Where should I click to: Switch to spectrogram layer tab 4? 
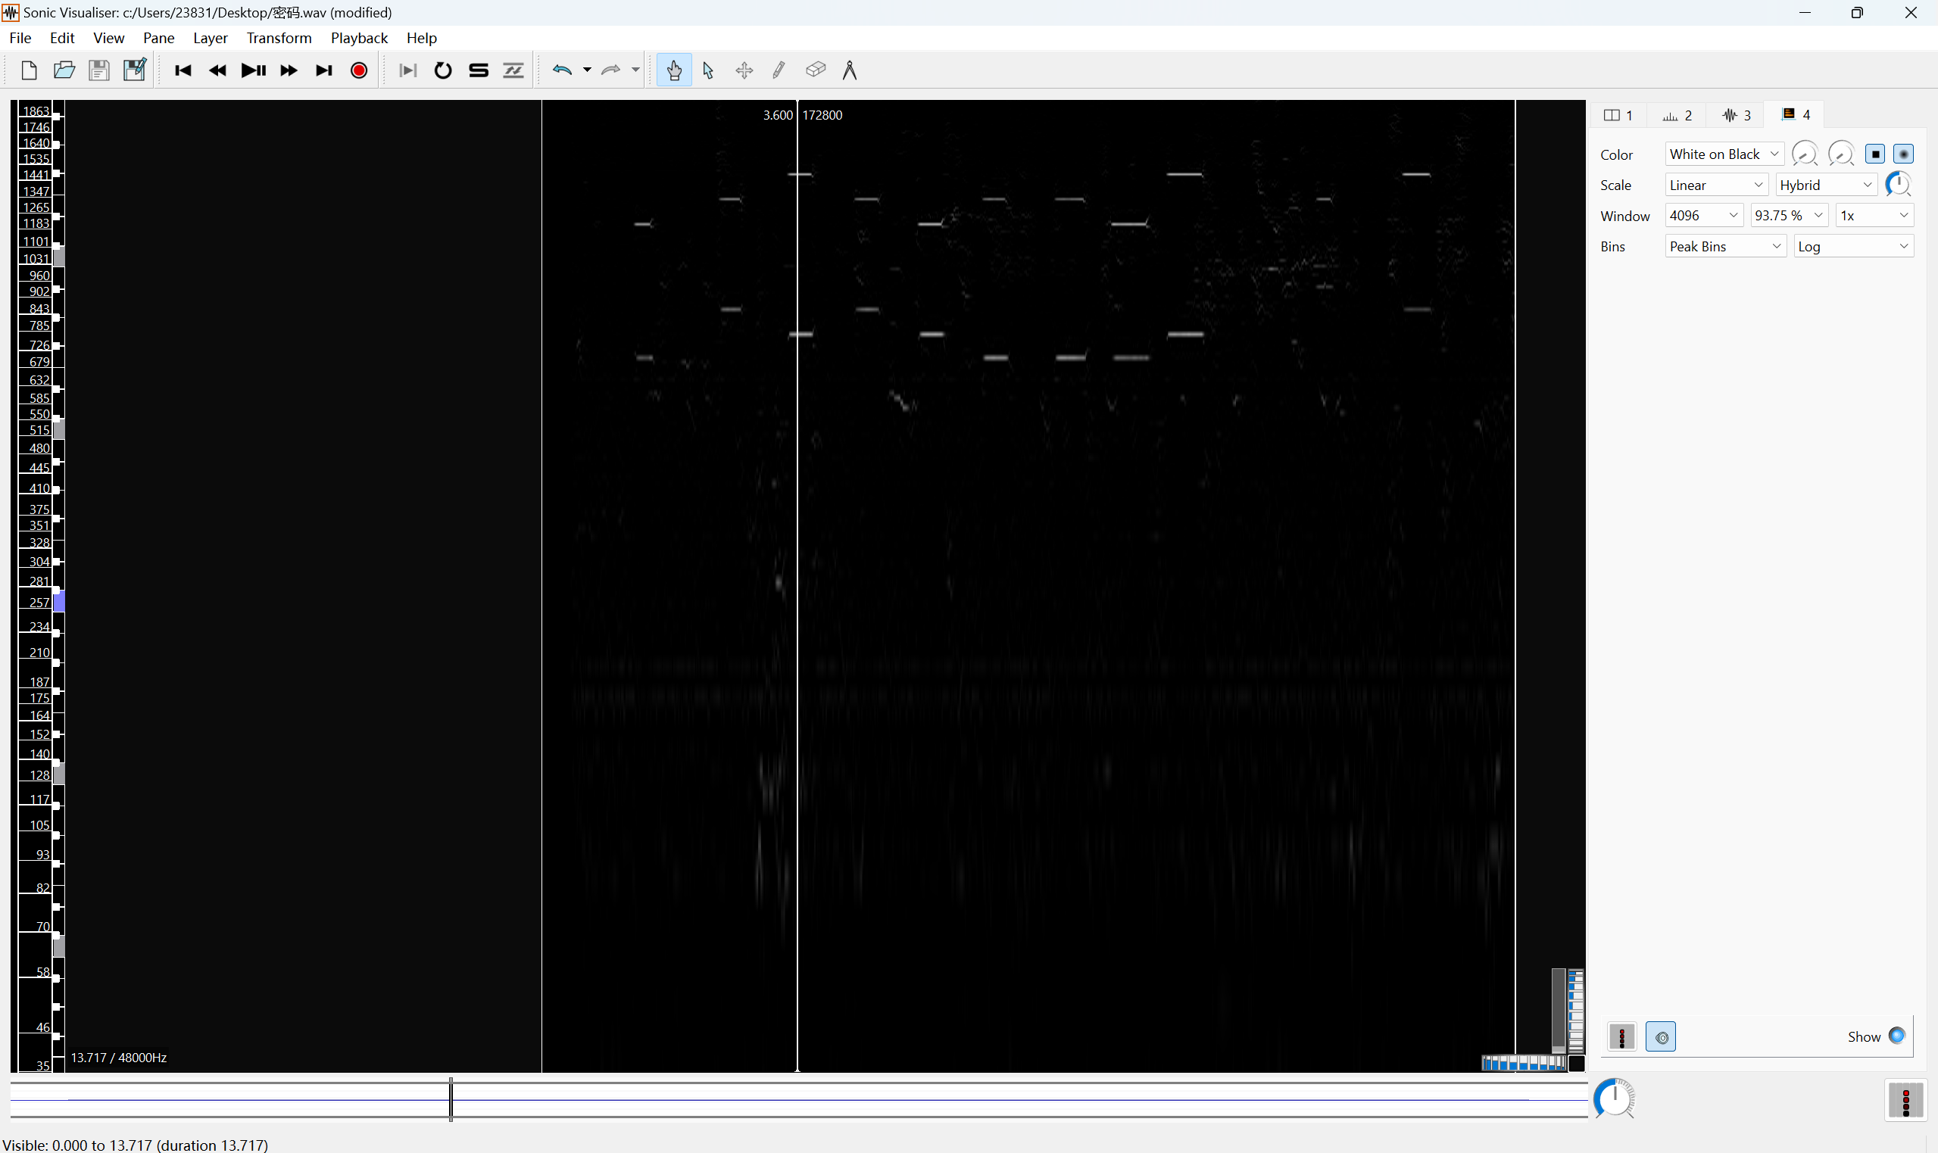pos(1795,115)
